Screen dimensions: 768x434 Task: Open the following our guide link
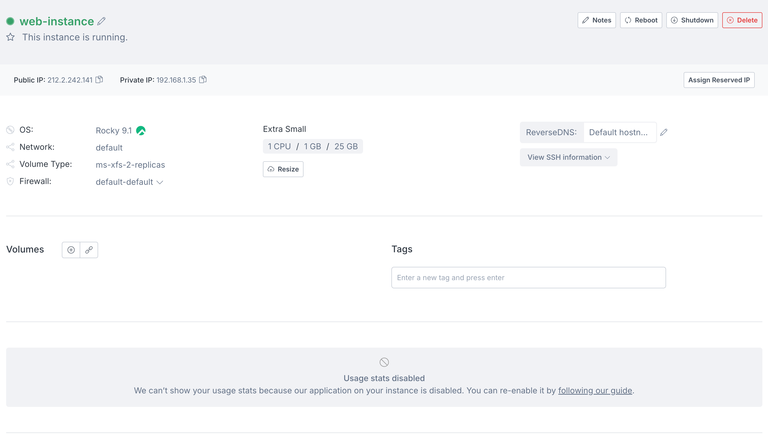click(x=595, y=391)
